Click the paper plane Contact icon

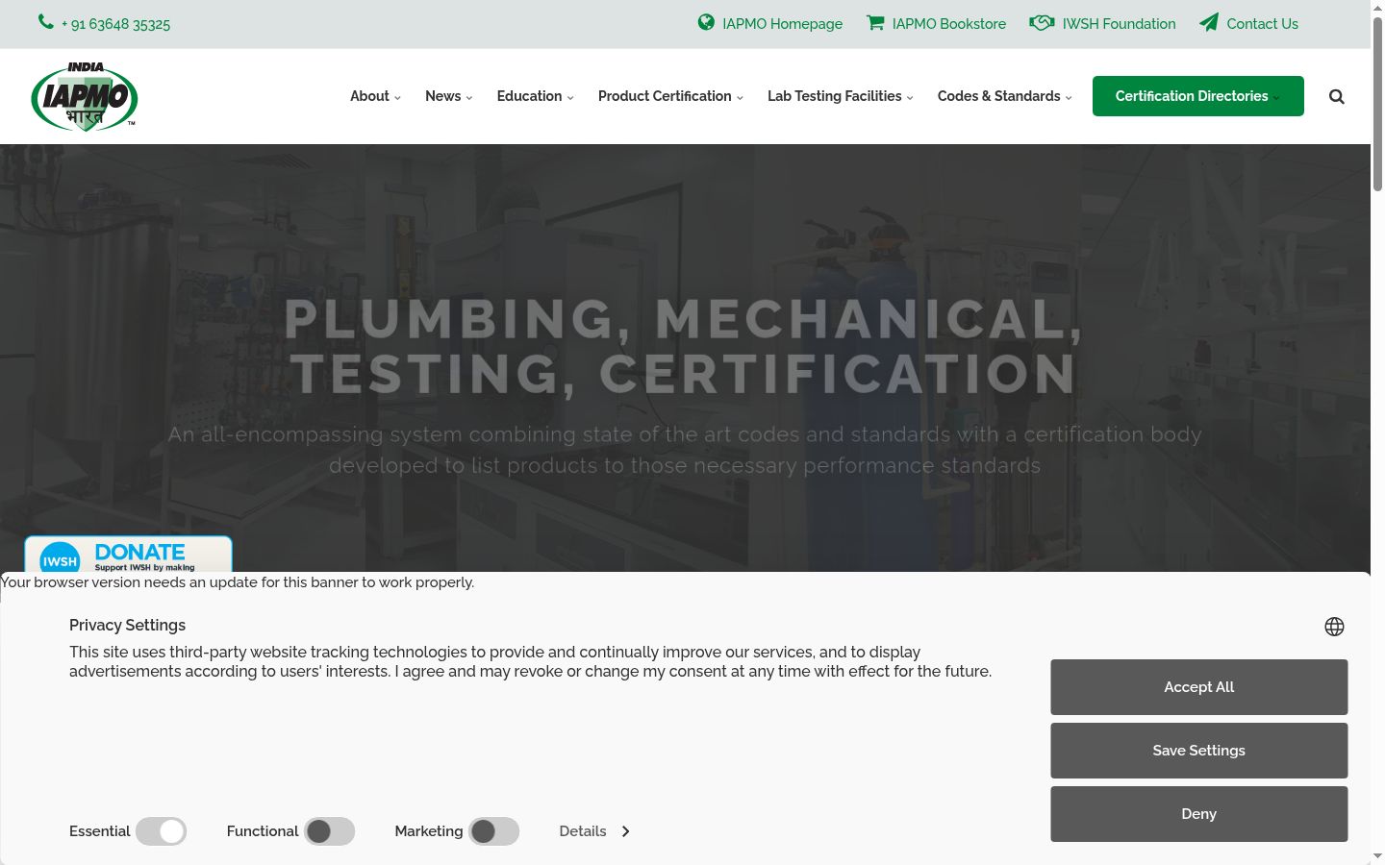click(1209, 22)
